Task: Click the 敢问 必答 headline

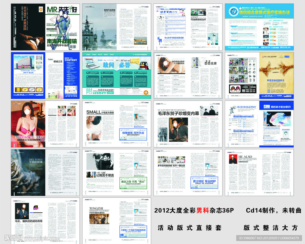Action: click(116, 65)
